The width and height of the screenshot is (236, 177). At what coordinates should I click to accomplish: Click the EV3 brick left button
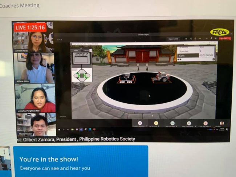pyautogui.click(x=76, y=75)
